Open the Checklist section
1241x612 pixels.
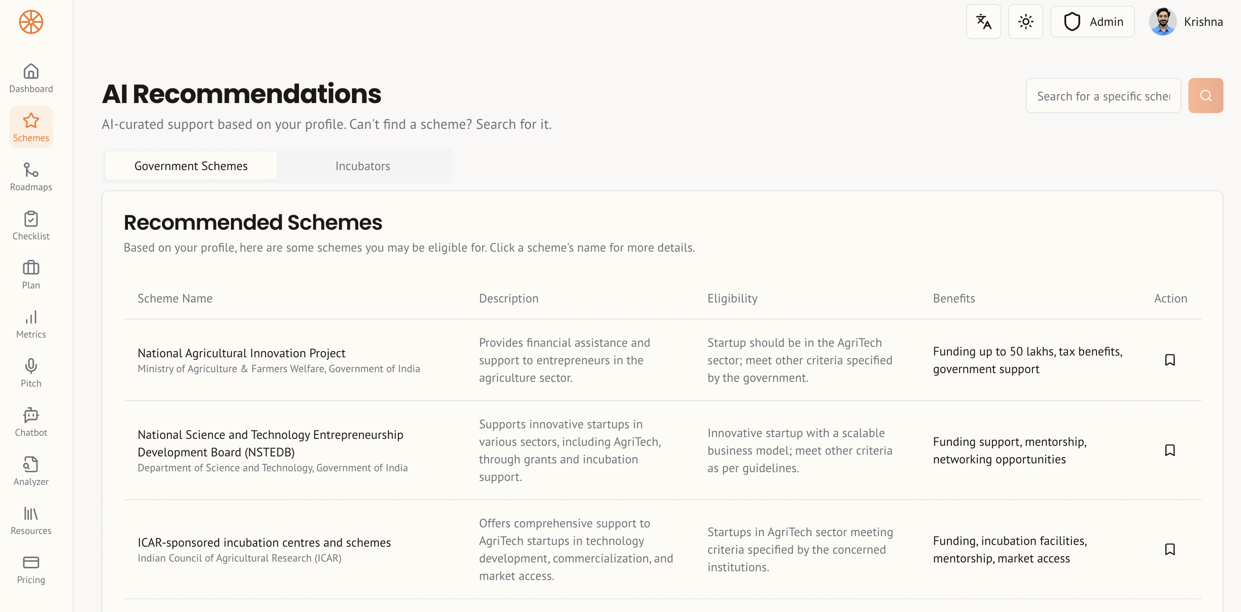(x=31, y=225)
